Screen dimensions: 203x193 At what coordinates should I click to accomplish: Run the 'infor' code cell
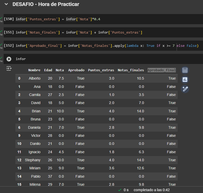pyautogui.click(x=9, y=59)
